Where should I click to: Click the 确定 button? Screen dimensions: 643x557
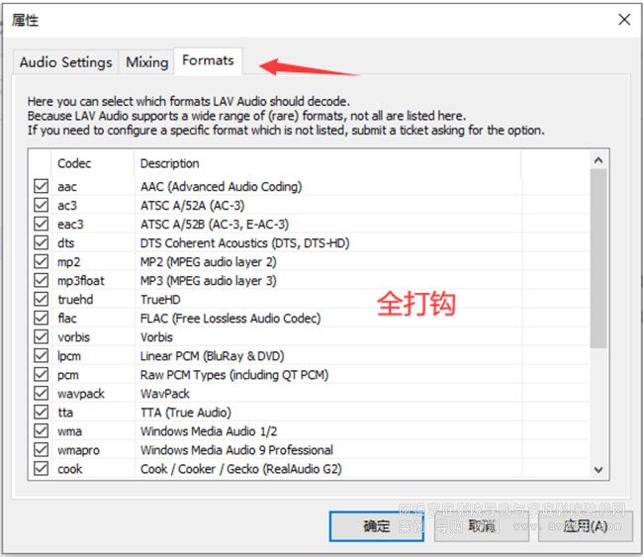376,526
